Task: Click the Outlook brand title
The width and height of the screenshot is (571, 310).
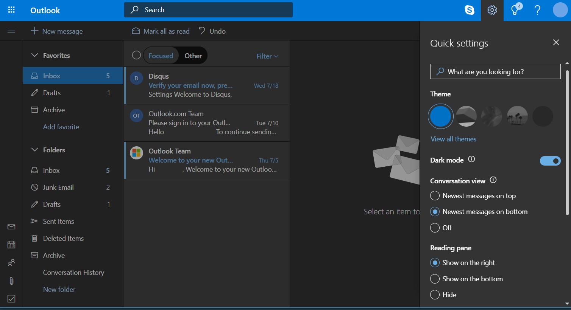Action: point(45,10)
